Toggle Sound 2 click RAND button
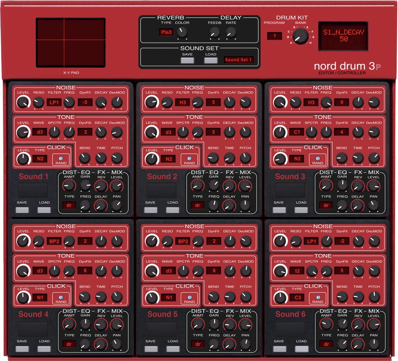 point(189,160)
